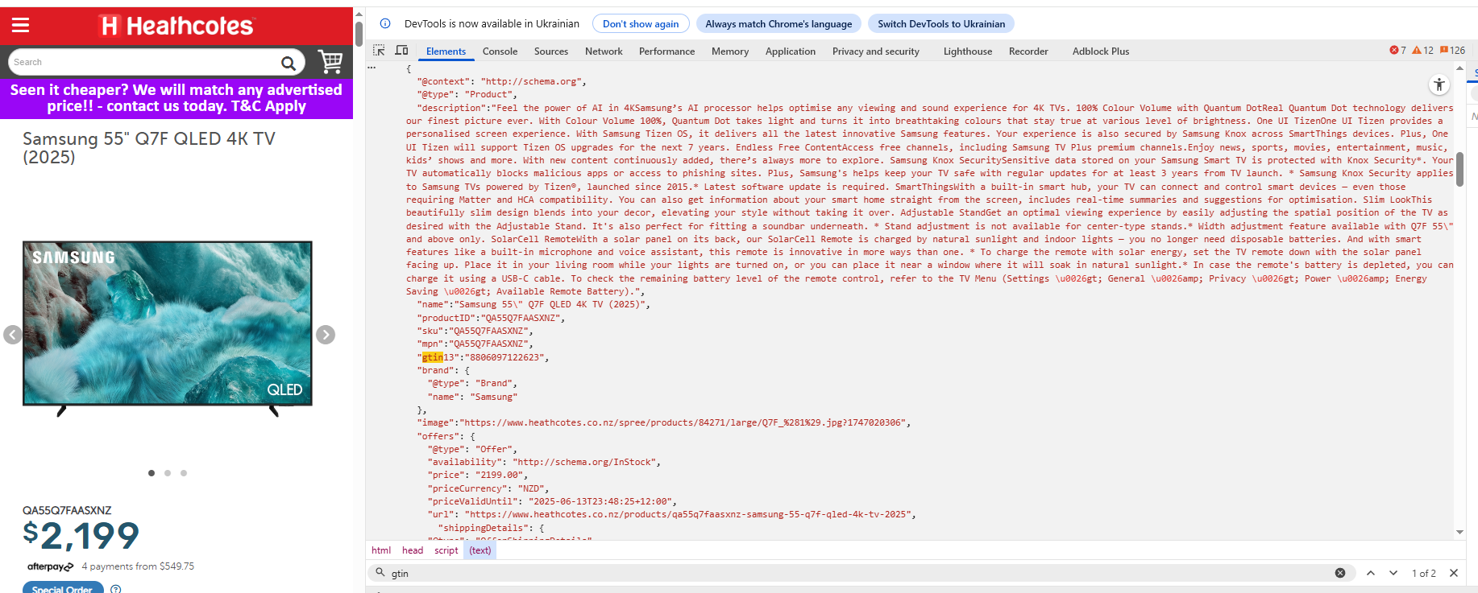The image size is (1478, 593).
Task: Toggle the device toolbar icon
Action: tap(401, 51)
